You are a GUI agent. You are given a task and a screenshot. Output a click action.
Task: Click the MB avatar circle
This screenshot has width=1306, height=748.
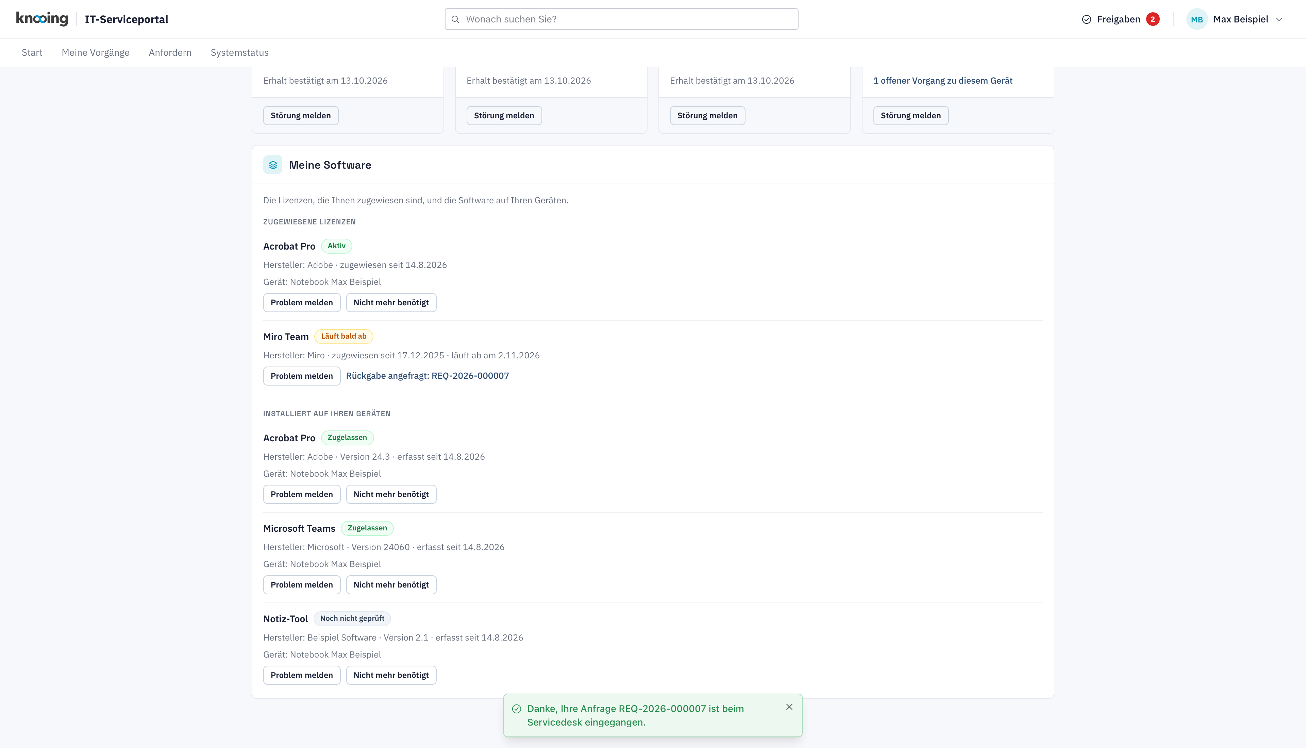(1196, 19)
